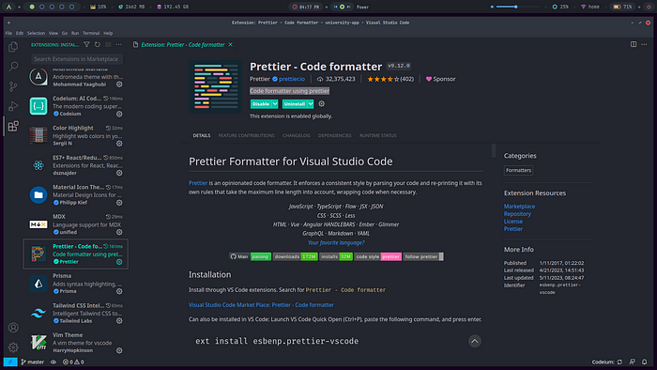Click the Codeium status bar item
The image size is (657, 370).
pyautogui.click(x=607, y=362)
